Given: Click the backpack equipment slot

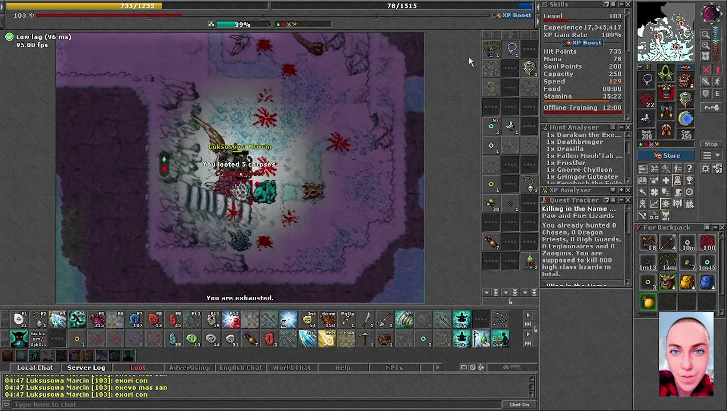Looking at the screenshot, I should (685, 80).
